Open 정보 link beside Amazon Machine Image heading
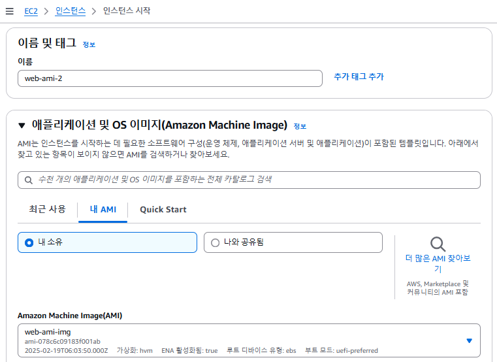This screenshot has height=362, width=497. [x=300, y=126]
